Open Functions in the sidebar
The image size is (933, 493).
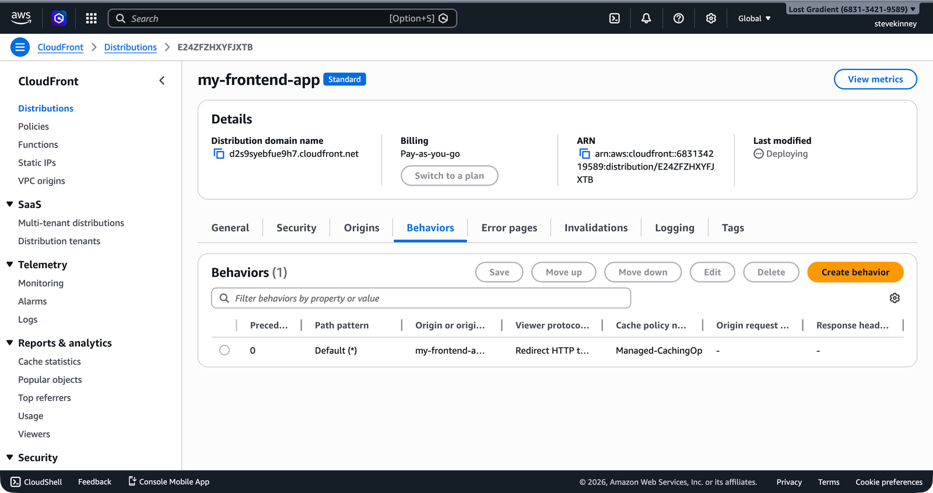38,145
